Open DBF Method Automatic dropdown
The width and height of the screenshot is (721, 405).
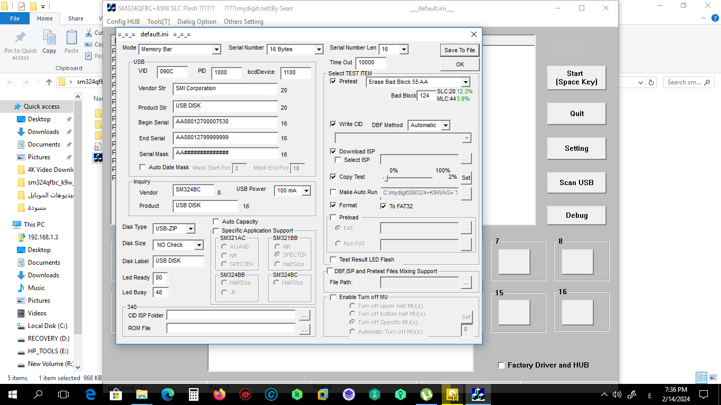(x=445, y=125)
